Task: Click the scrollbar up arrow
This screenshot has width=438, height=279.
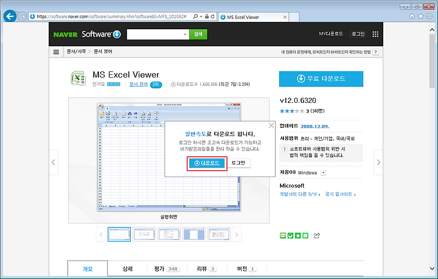Action: pyautogui.click(x=432, y=29)
